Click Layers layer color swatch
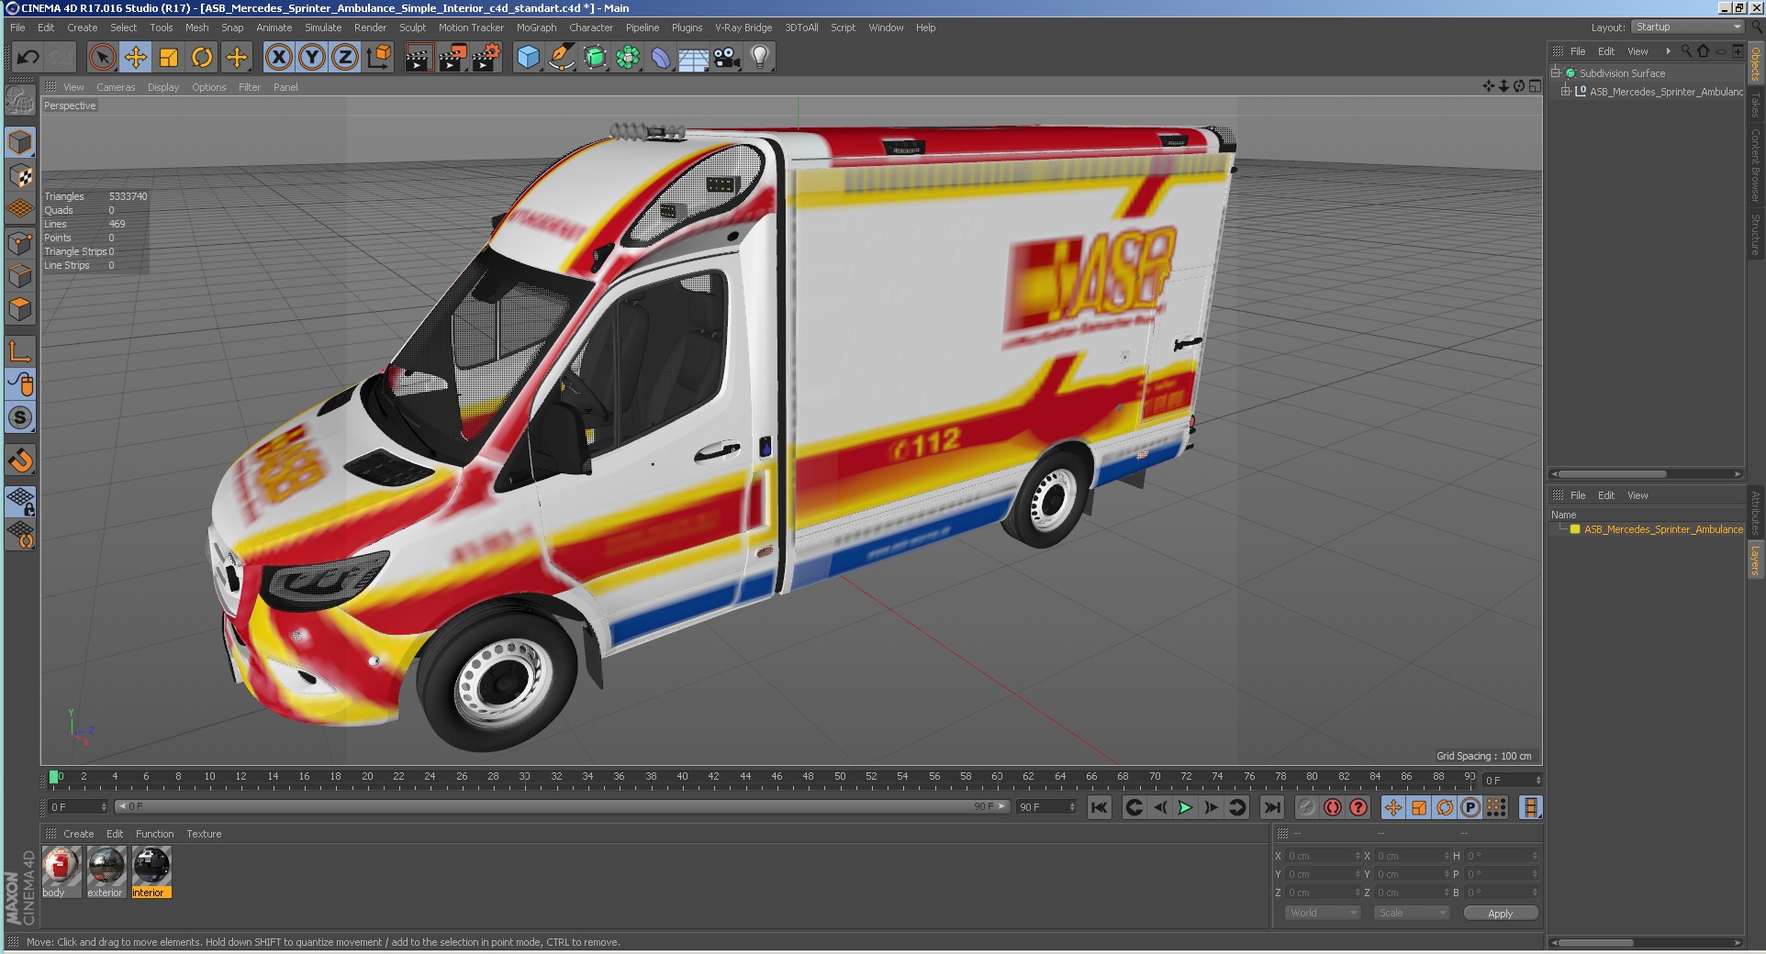Viewport: 1766px width, 954px height. 1575,529
